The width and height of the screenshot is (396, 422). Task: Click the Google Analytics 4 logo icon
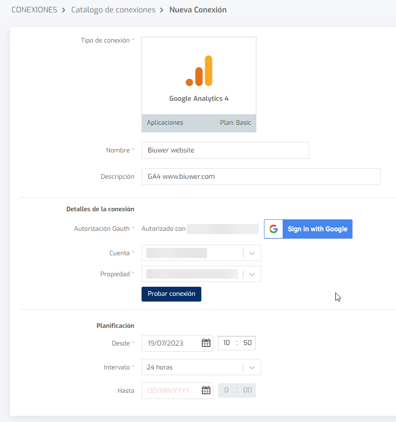click(199, 71)
